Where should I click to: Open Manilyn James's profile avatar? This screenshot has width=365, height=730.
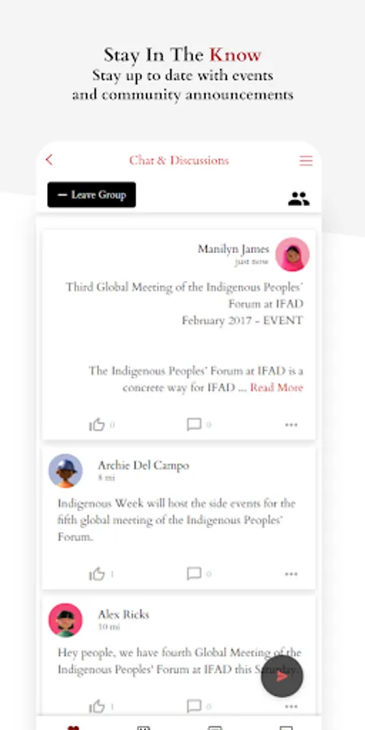click(x=292, y=255)
